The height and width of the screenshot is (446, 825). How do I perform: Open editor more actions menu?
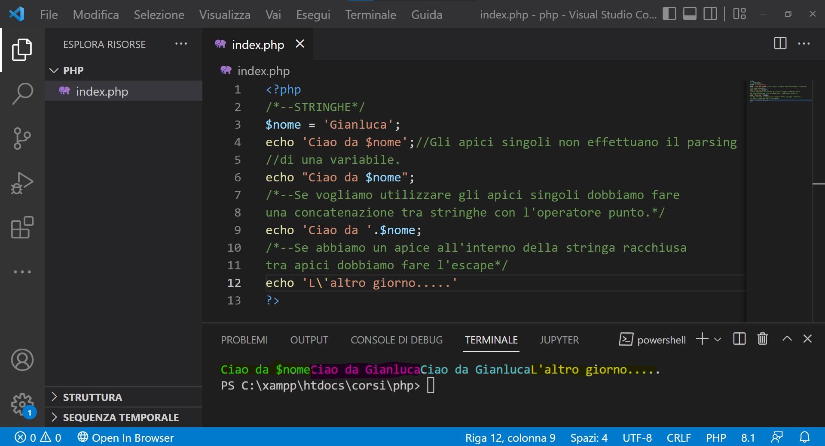[x=804, y=43]
